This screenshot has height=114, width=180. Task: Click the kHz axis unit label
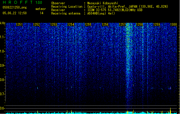pos(3,23)
